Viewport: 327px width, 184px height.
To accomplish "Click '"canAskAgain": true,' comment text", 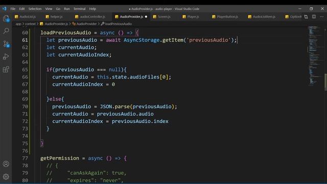I will point(97,173).
